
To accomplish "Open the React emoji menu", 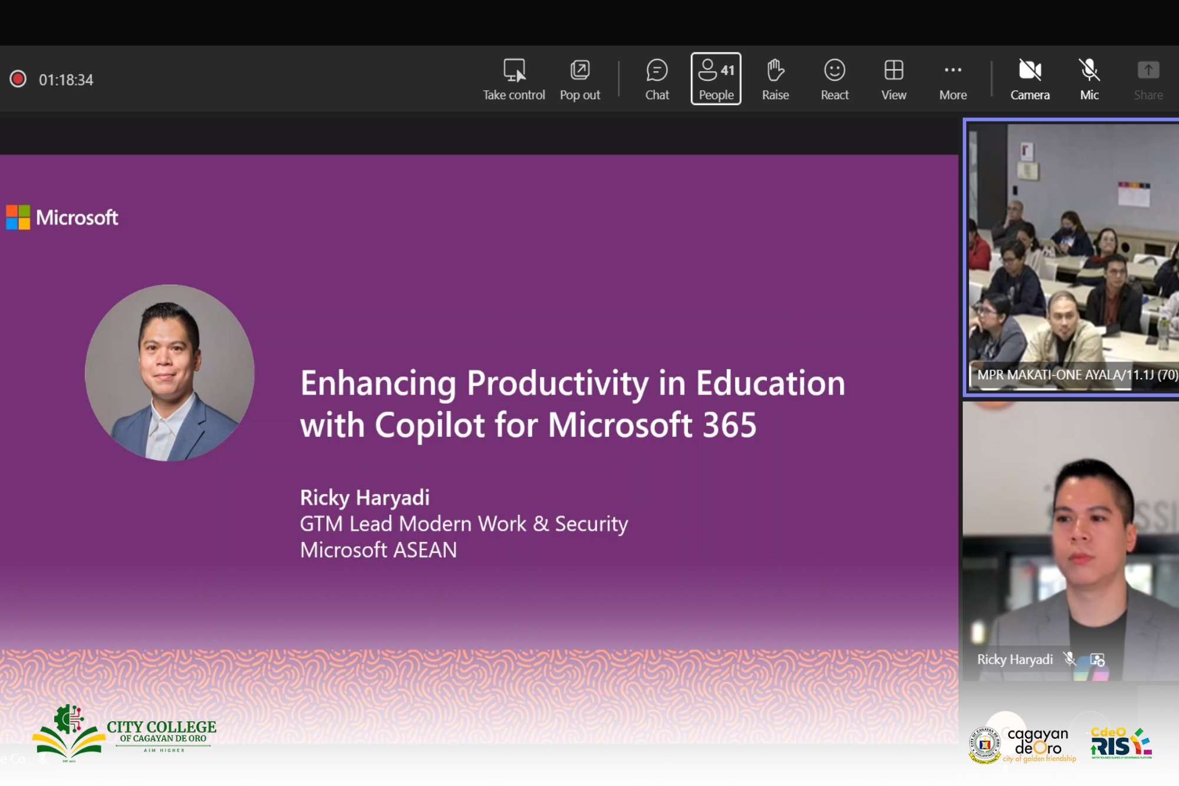I will pyautogui.click(x=834, y=79).
